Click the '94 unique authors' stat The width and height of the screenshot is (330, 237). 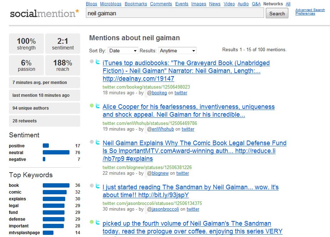click(x=45, y=108)
